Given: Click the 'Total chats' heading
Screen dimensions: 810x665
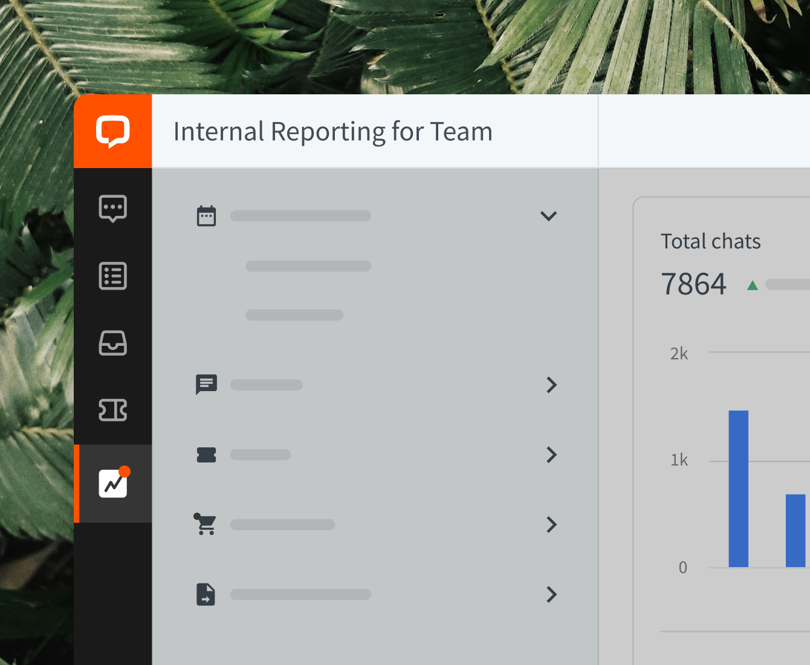Looking at the screenshot, I should click(x=711, y=241).
